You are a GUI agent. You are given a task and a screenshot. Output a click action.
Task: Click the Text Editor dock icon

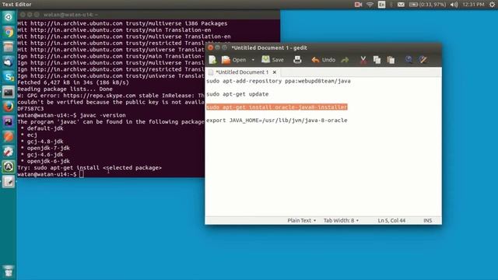(x=9, y=181)
